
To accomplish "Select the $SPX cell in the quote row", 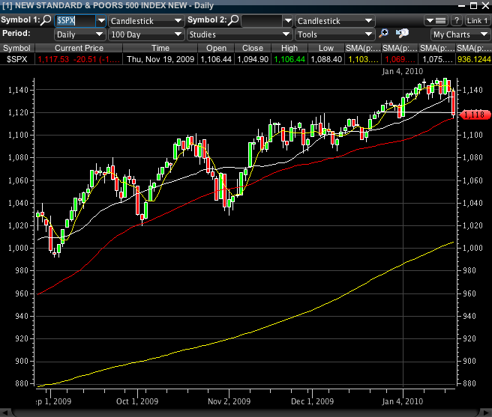I will point(17,58).
